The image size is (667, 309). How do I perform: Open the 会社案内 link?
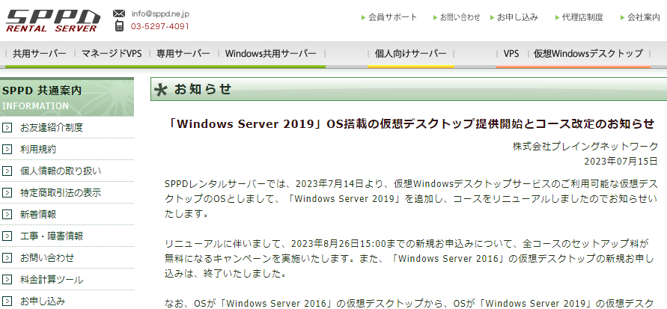click(644, 17)
